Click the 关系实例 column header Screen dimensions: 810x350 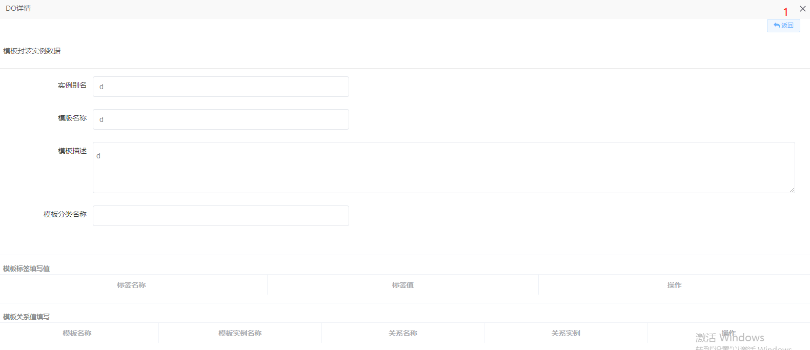coord(565,333)
